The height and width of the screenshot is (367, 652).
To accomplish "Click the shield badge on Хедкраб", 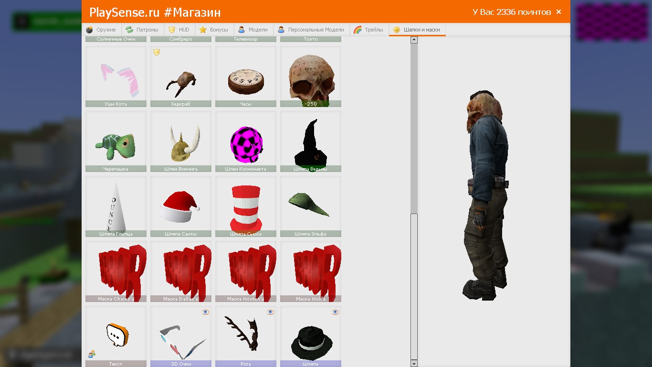I will coord(157,52).
